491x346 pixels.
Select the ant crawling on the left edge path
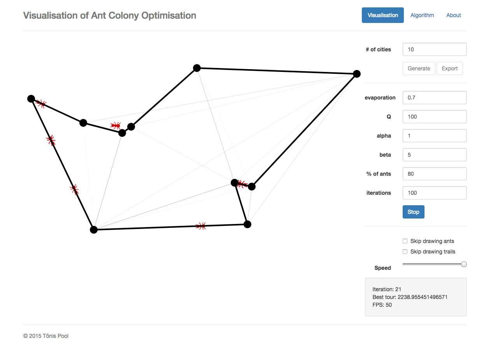coord(51,141)
